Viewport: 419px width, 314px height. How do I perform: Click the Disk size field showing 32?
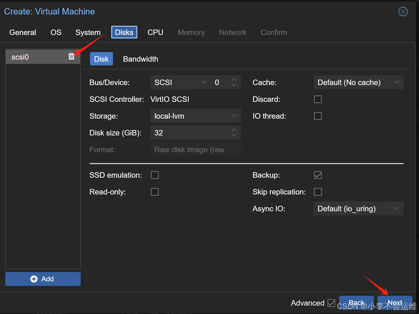click(x=196, y=133)
